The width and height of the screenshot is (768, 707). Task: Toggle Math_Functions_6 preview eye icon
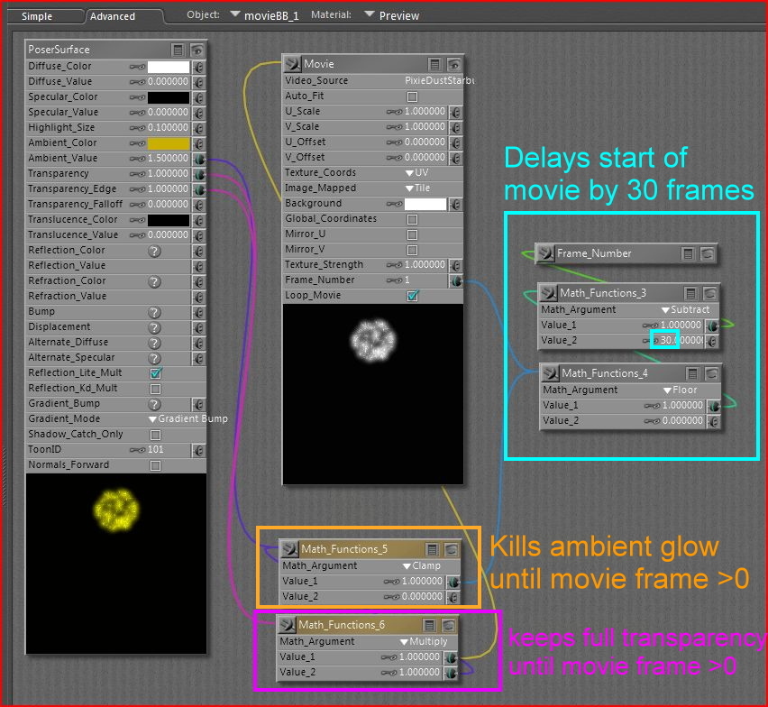pyautogui.click(x=448, y=625)
